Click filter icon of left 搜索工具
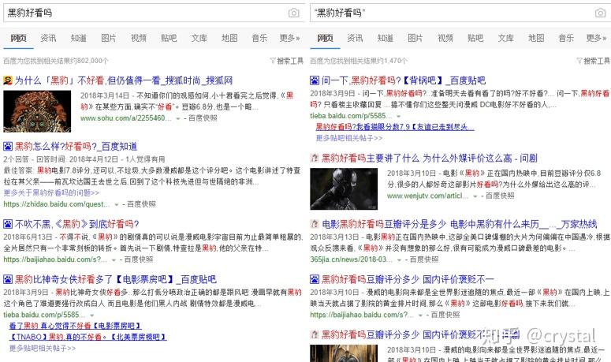The image size is (611, 362). [273, 61]
